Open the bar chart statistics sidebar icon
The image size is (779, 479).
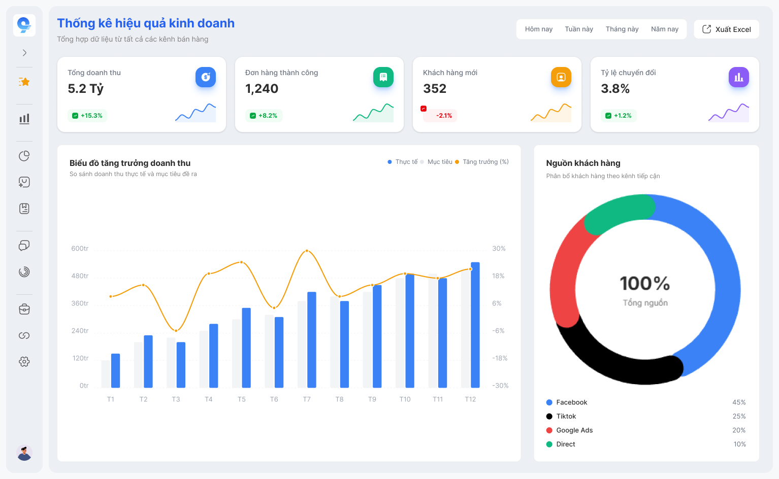pyautogui.click(x=24, y=119)
